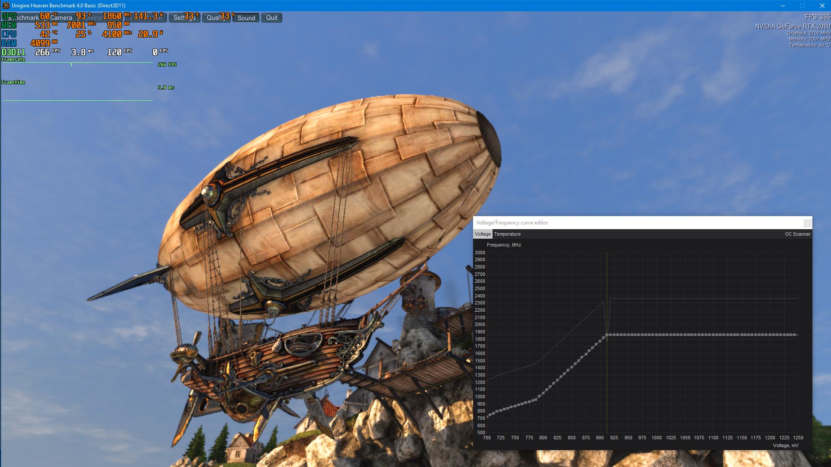Minimize the Unigine Heaven Benchmark window
831x467 pixels.
tap(783, 6)
